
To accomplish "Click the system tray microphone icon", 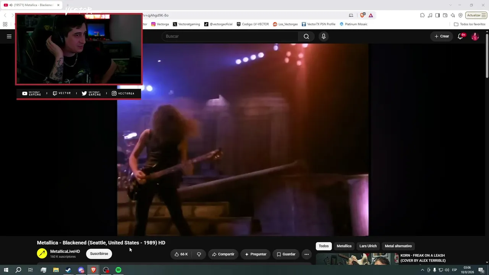I will tap(434, 270).
